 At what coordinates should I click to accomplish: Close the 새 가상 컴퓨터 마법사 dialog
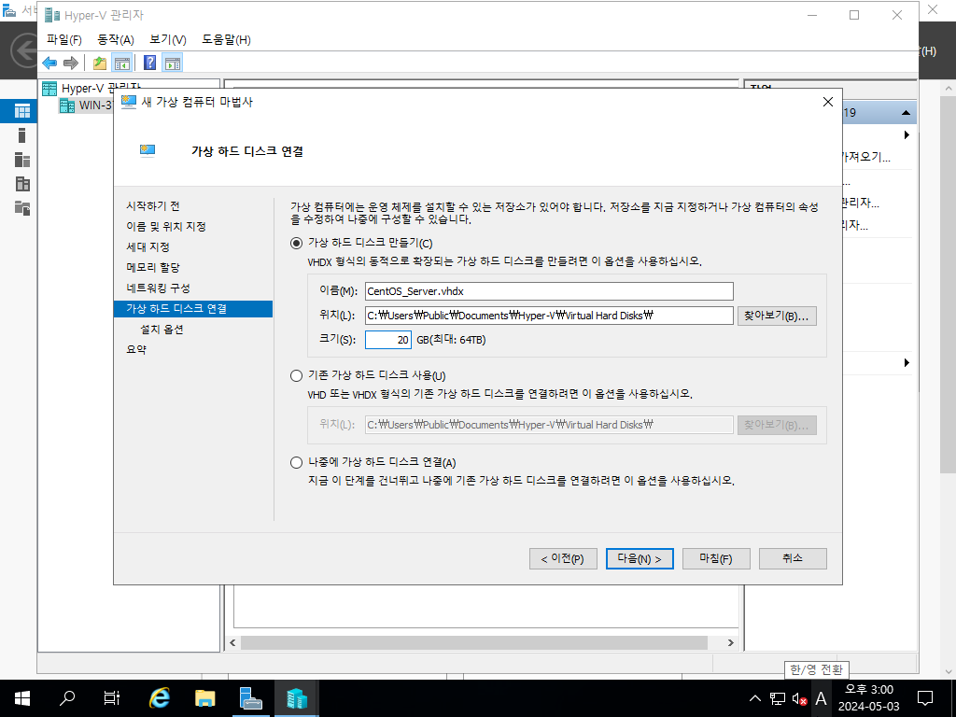point(827,103)
